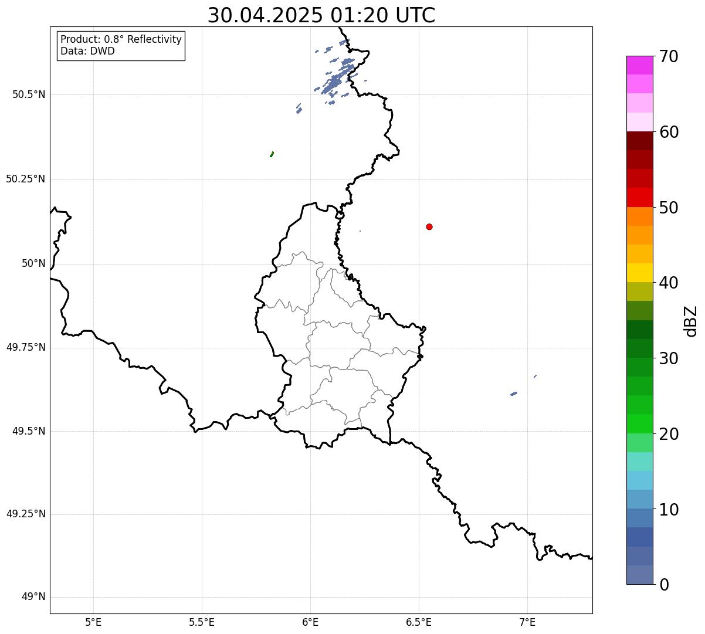Click the latitude label "50.25°N"
The width and height of the screenshot is (705, 634).
tap(25, 179)
